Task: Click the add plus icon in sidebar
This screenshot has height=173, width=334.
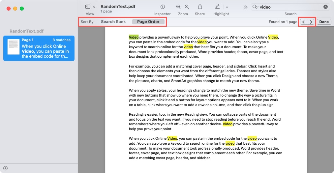Action: pos(6,168)
